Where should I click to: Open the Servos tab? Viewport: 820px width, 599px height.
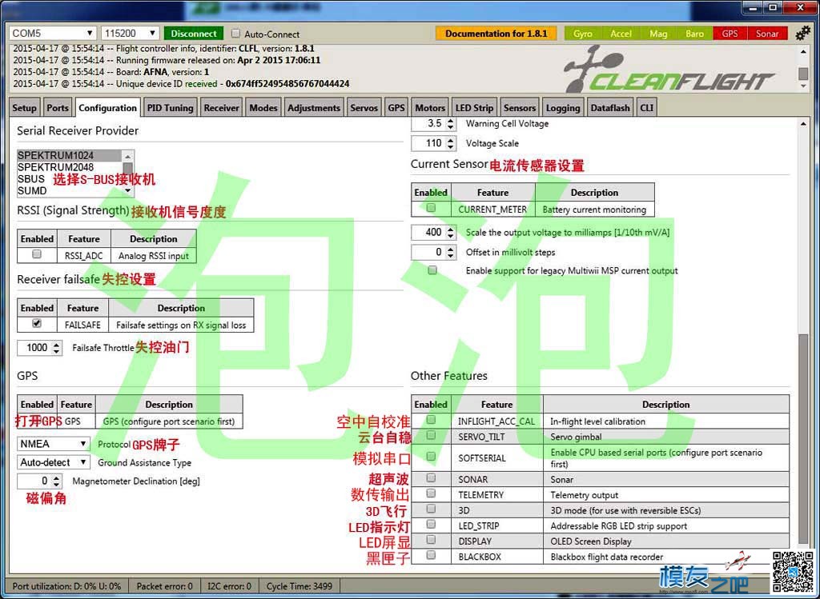coord(364,108)
